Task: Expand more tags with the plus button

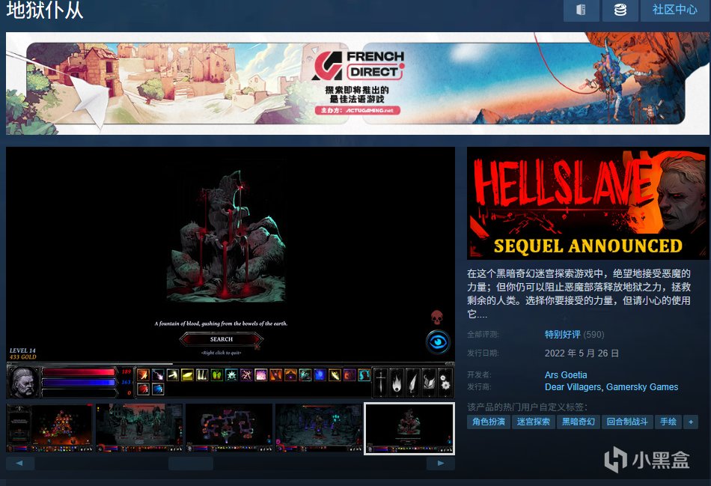Action: click(691, 422)
